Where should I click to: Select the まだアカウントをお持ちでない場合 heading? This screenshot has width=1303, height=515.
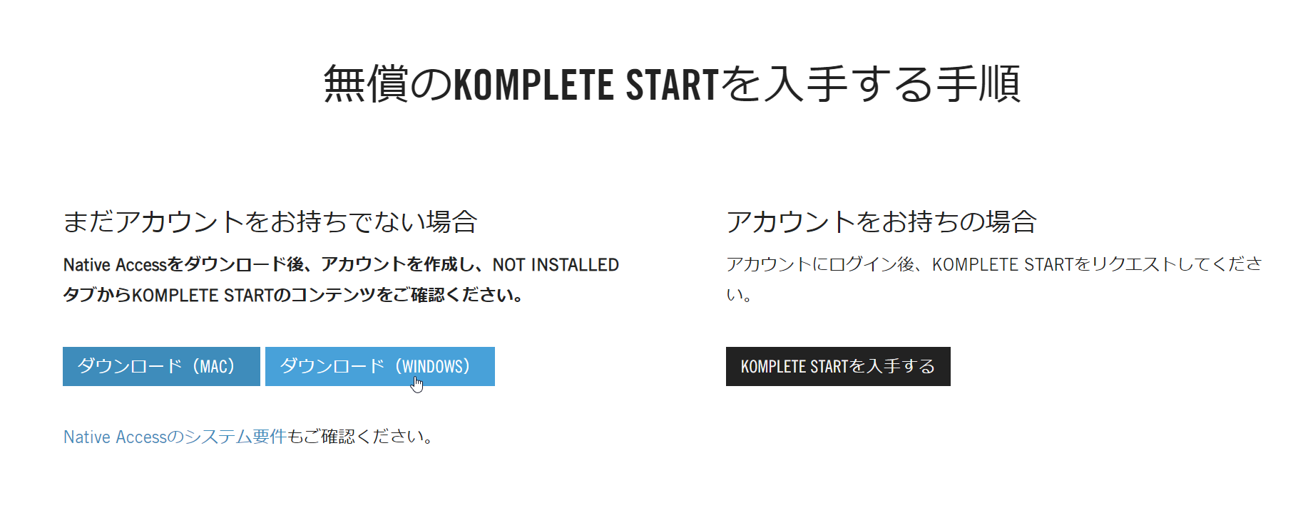tap(270, 222)
